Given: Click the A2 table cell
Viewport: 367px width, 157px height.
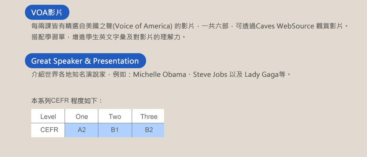Looking at the screenshot, I should tap(82, 130).
